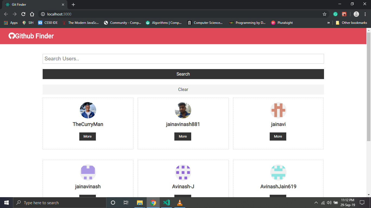Click the Search button

183,74
